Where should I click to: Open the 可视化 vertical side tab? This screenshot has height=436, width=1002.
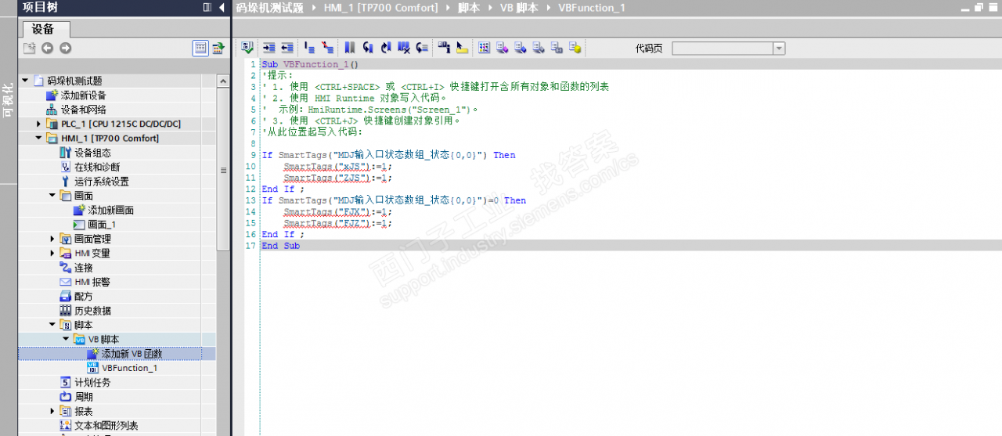(8, 100)
